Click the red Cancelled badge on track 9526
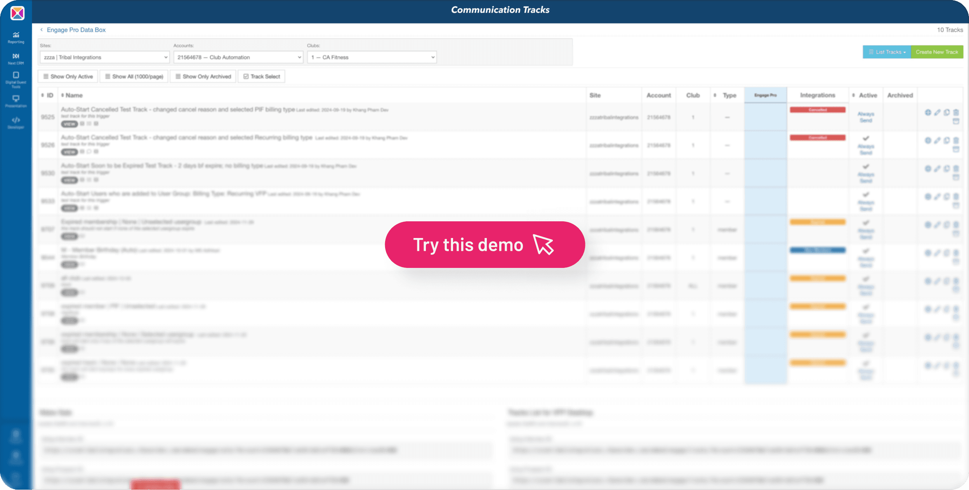Image resolution: width=969 pixels, height=490 pixels. point(818,138)
